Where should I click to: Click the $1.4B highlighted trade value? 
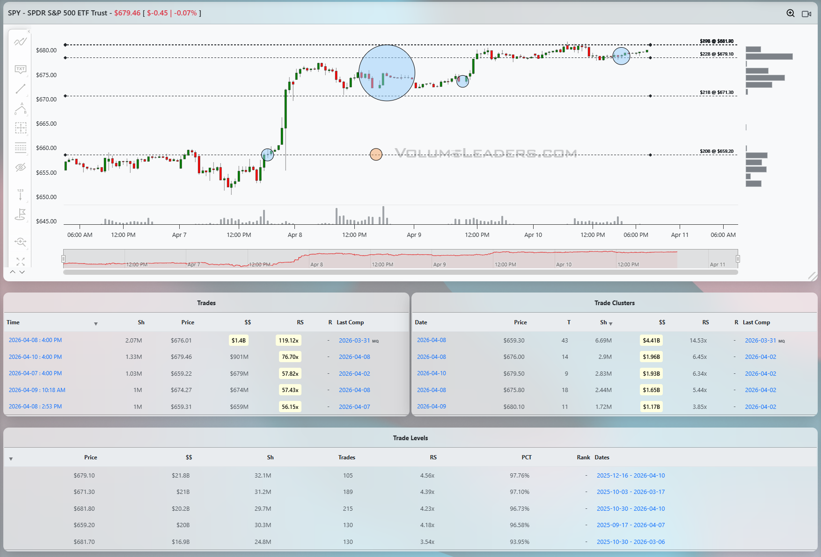click(x=239, y=341)
